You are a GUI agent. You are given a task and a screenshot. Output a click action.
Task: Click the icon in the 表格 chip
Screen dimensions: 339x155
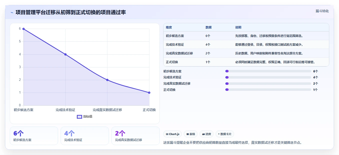click(188, 134)
